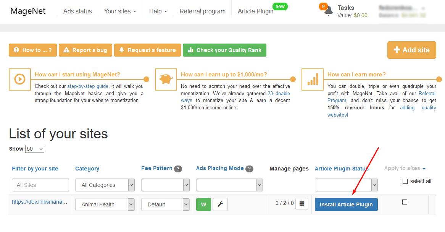Screen dimensions: 445x232
Task: Open the Ads status menu item
Action: click(x=77, y=11)
